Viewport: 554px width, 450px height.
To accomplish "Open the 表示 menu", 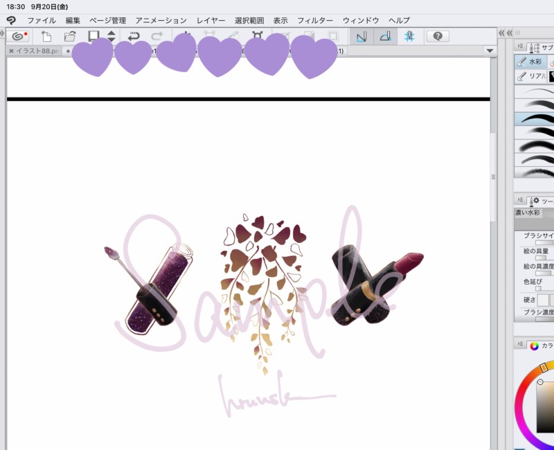I will [x=280, y=21].
